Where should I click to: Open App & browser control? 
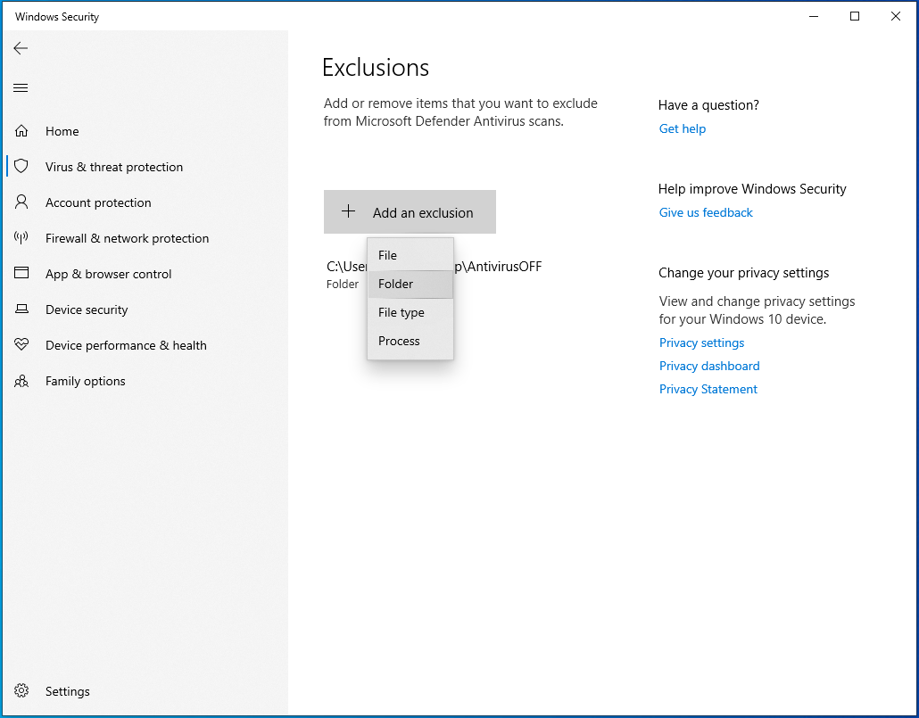click(x=109, y=274)
